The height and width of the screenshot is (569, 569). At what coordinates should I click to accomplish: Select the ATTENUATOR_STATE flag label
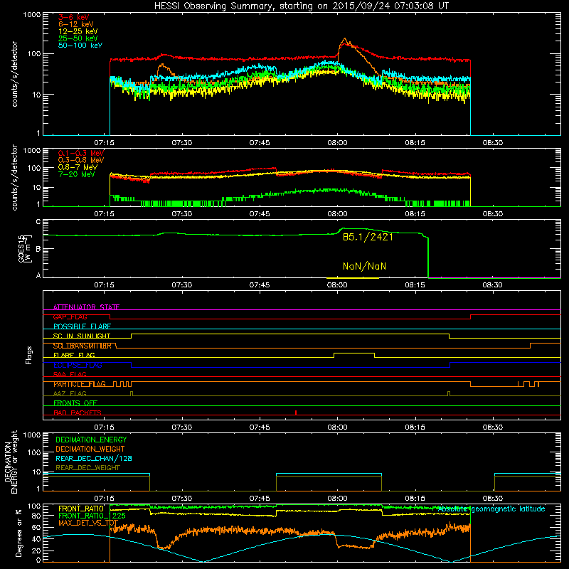86,307
